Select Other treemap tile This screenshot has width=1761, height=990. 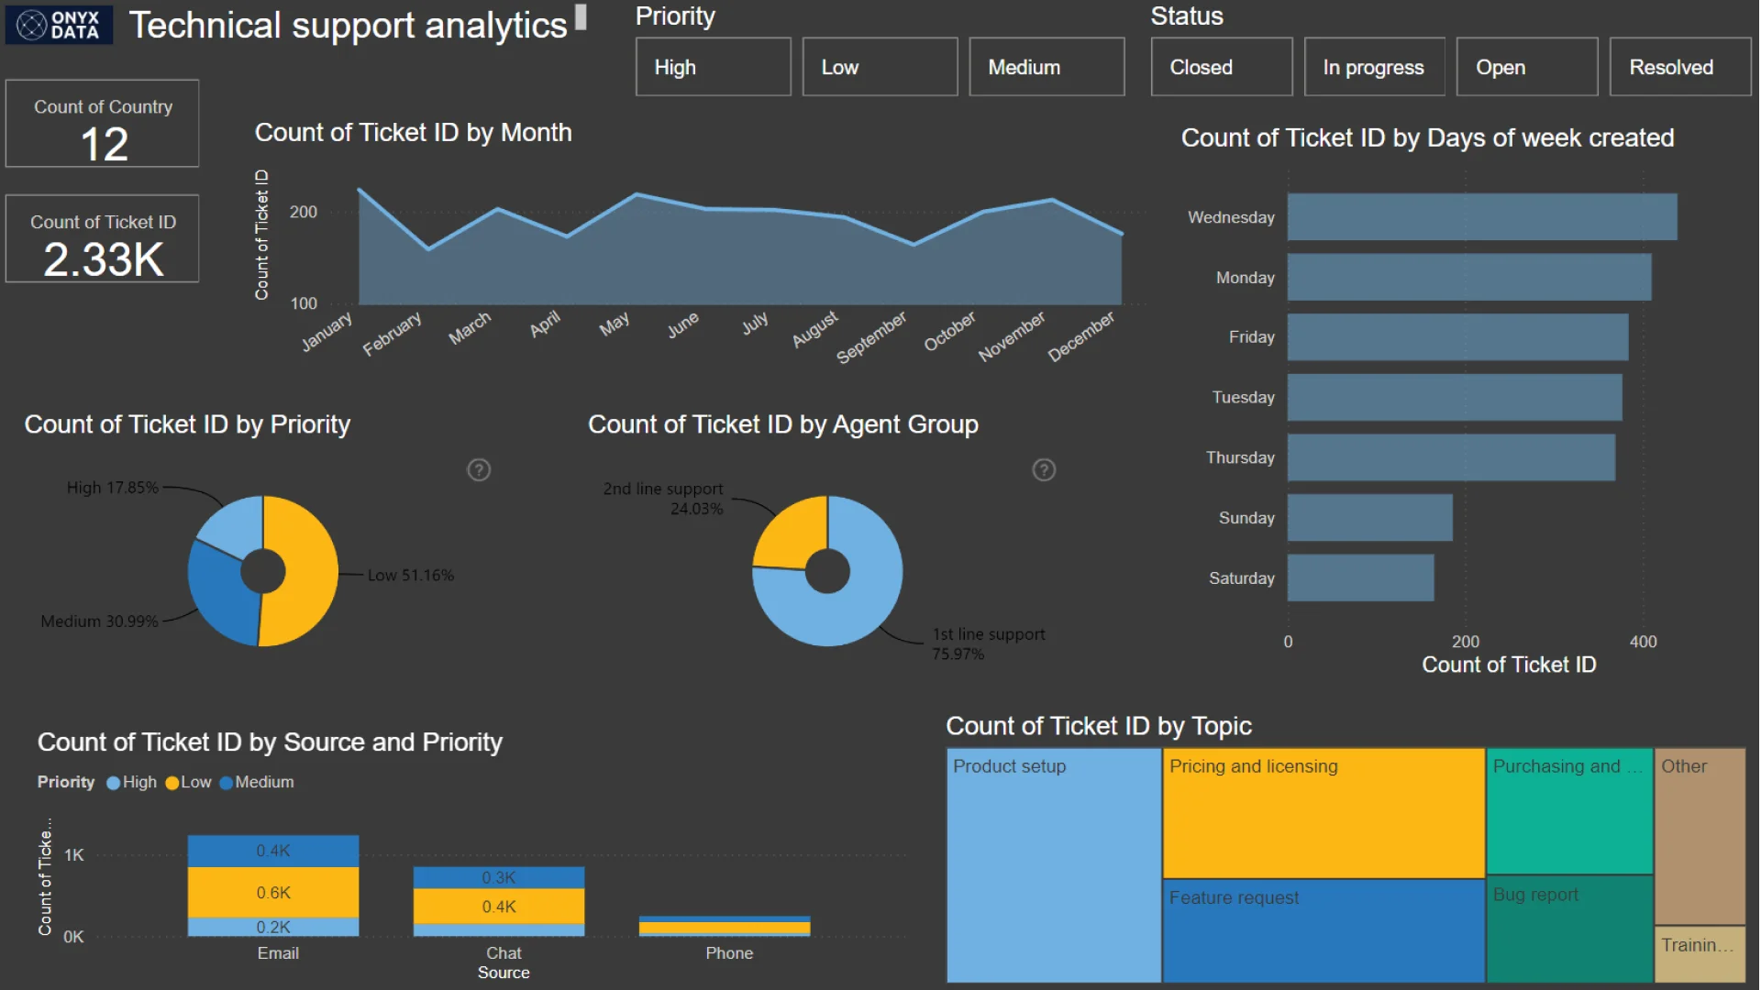(1700, 836)
